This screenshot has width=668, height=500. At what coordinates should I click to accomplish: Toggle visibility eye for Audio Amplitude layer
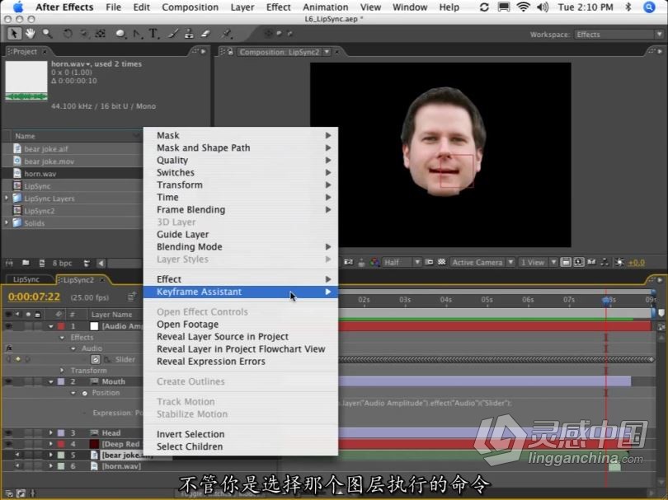[x=8, y=326]
